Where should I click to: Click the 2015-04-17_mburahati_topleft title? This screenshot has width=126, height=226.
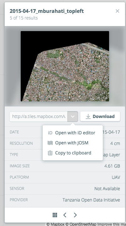47,11
